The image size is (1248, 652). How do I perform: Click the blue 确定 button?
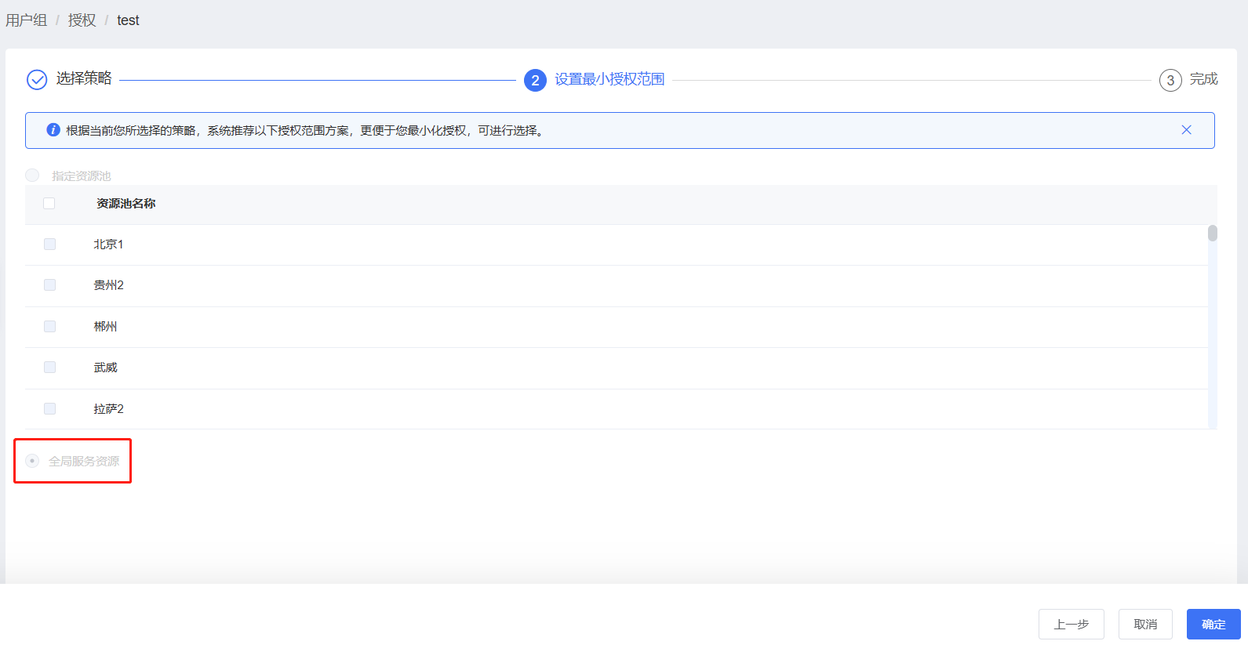[1213, 625]
